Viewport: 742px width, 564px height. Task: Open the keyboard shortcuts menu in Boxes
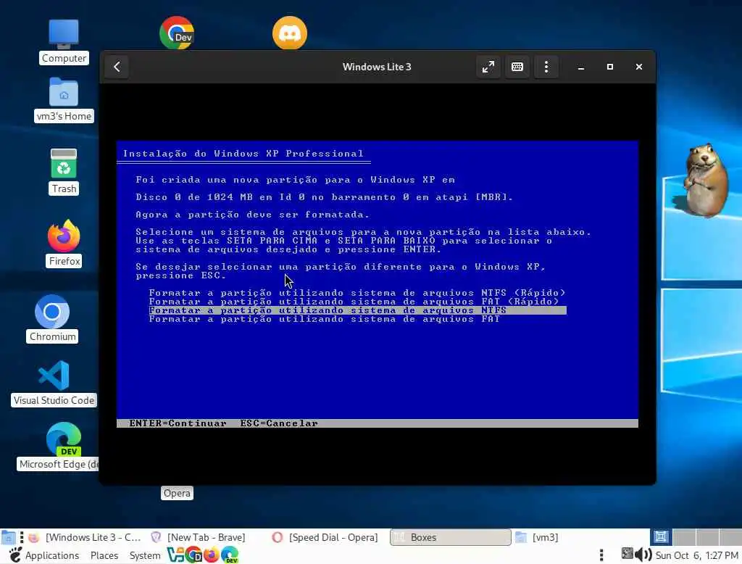pyautogui.click(x=517, y=67)
